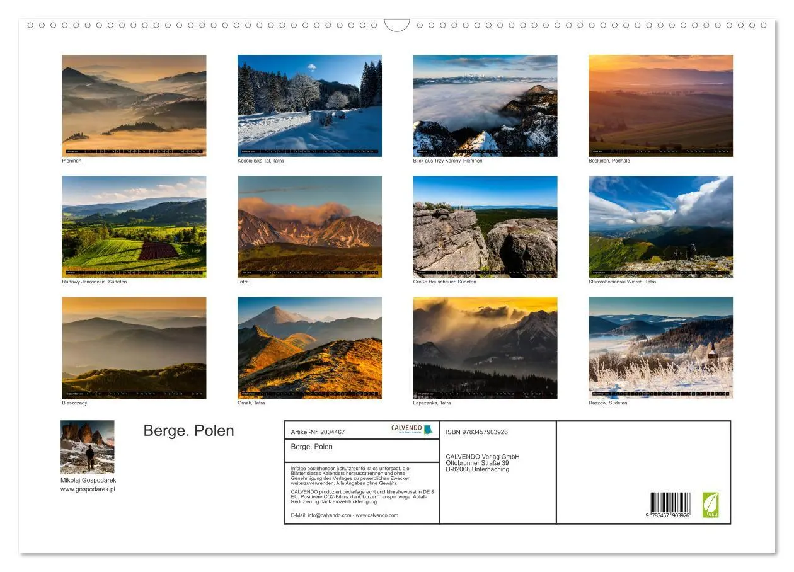Open the Tatra red cloud mountain photo

[x=309, y=227]
